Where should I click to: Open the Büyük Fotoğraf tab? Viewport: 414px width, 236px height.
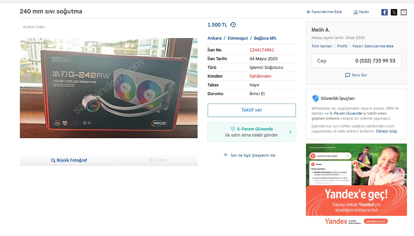[x=69, y=160]
